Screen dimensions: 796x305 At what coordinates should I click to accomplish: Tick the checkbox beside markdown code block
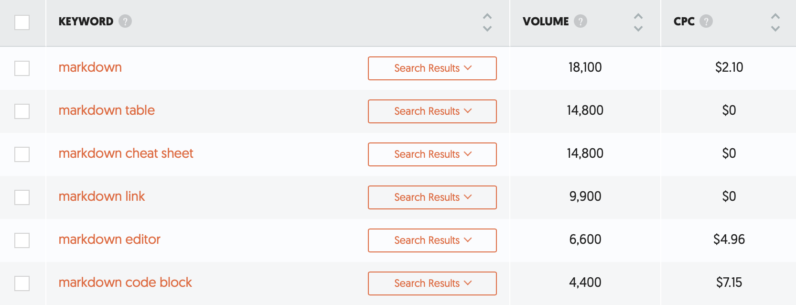[x=22, y=283]
